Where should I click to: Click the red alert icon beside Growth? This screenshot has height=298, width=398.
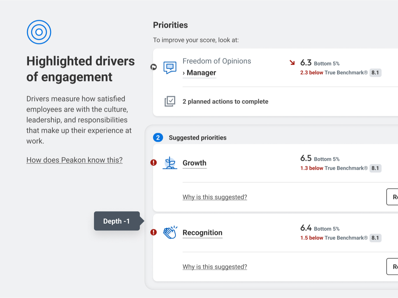tap(153, 162)
